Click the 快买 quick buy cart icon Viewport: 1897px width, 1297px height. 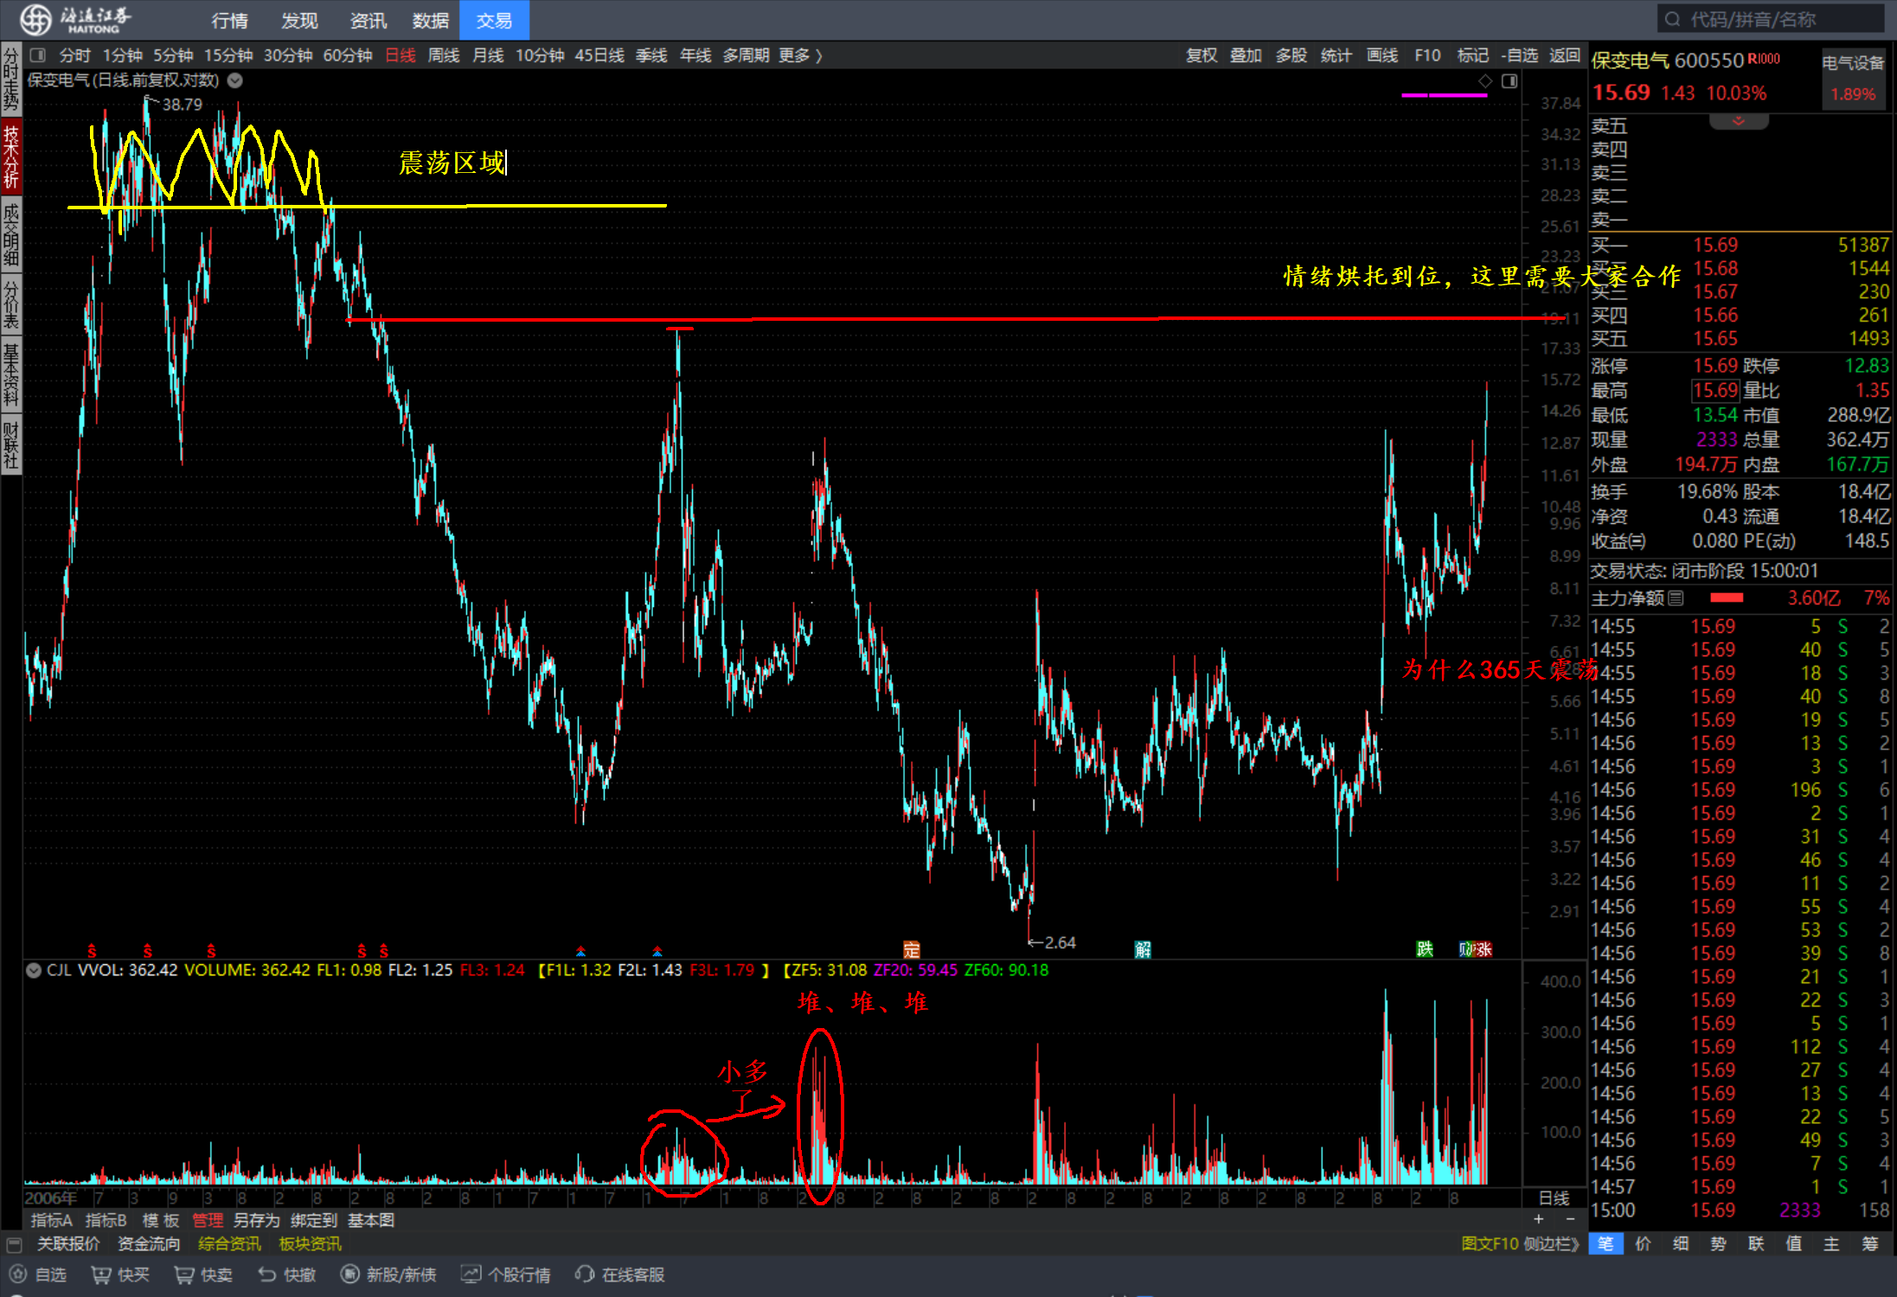(101, 1275)
